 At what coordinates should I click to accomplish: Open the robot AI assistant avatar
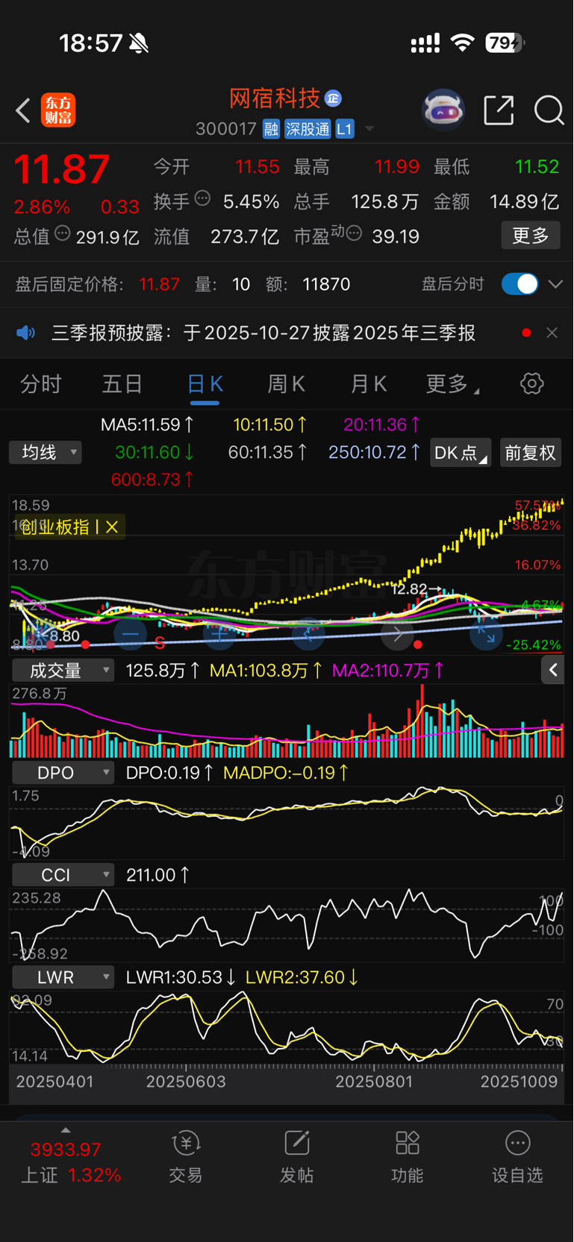(x=443, y=110)
